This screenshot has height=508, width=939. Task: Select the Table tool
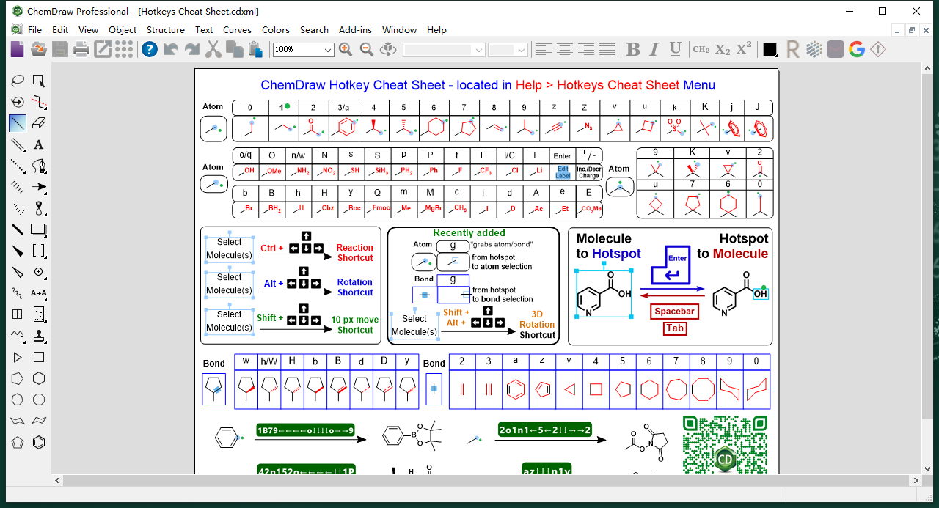click(x=18, y=314)
